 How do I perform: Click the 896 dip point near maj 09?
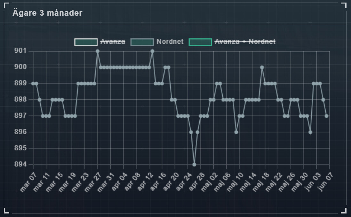click(x=236, y=132)
